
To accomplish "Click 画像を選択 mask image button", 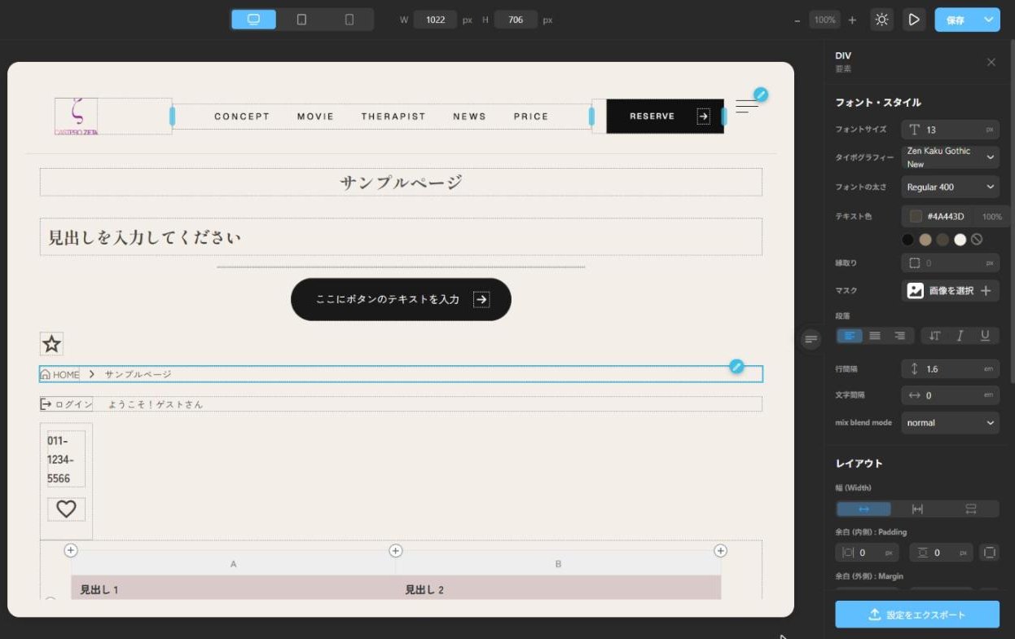I will pyautogui.click(x=950, y=290).
